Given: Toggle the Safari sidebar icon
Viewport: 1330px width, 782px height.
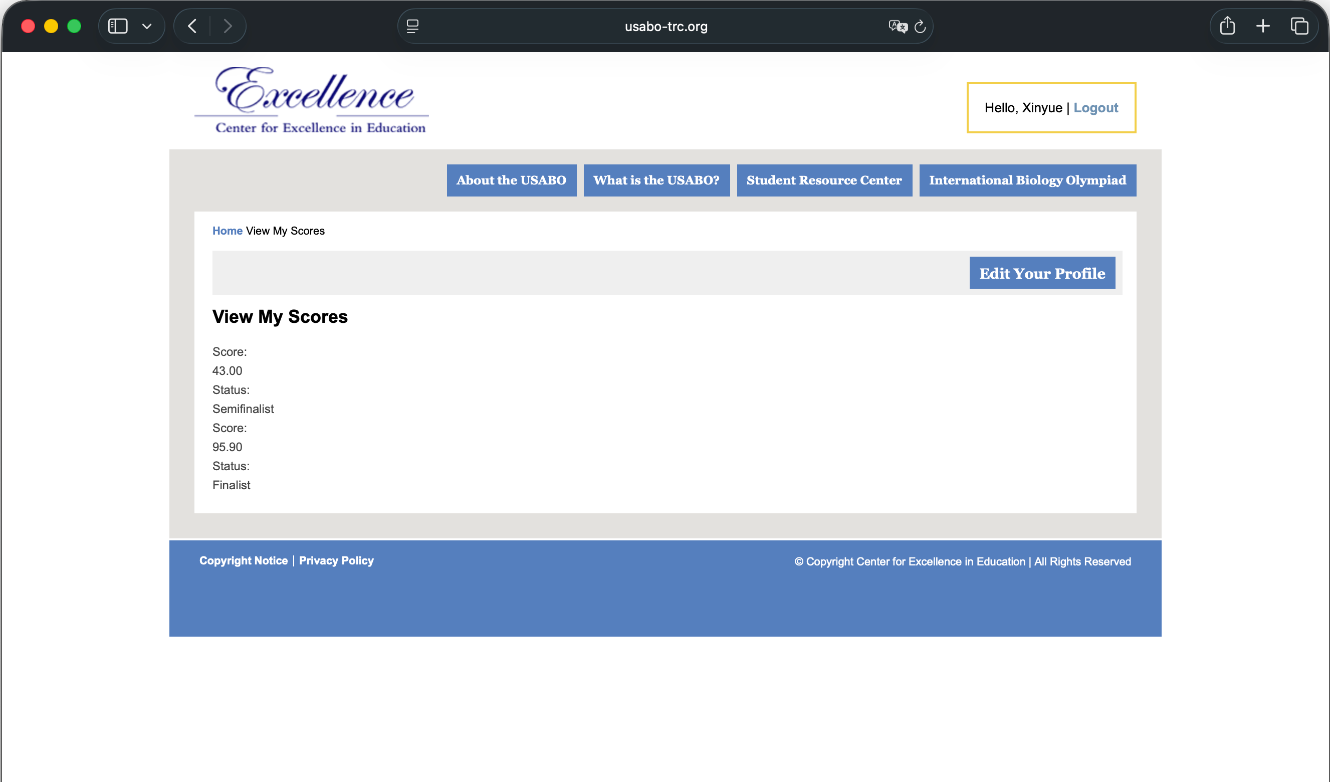Looking at the screenshot, I should coord(118,26).
